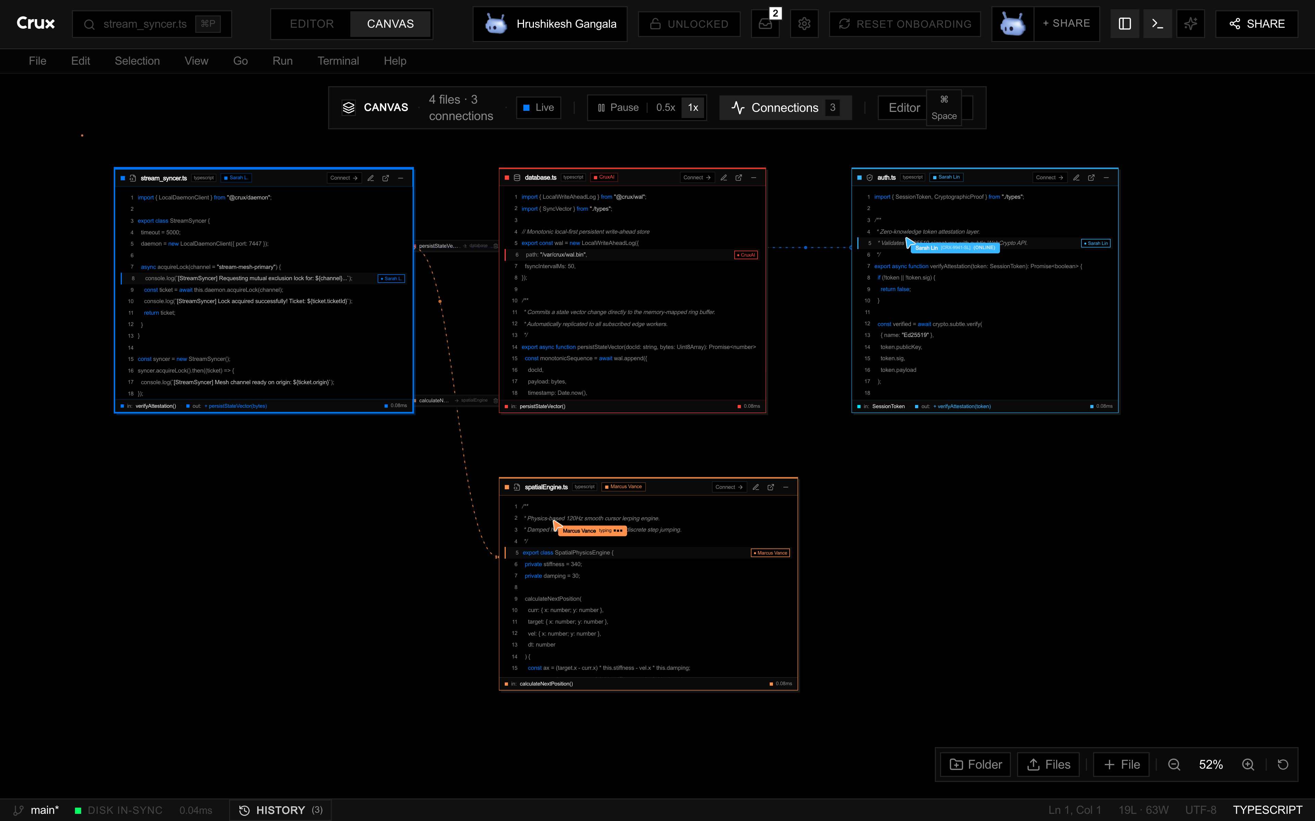1315x821 pixels.
Task: Click the Crux logo
Action: pyautogui.click(x=36, y=23)
